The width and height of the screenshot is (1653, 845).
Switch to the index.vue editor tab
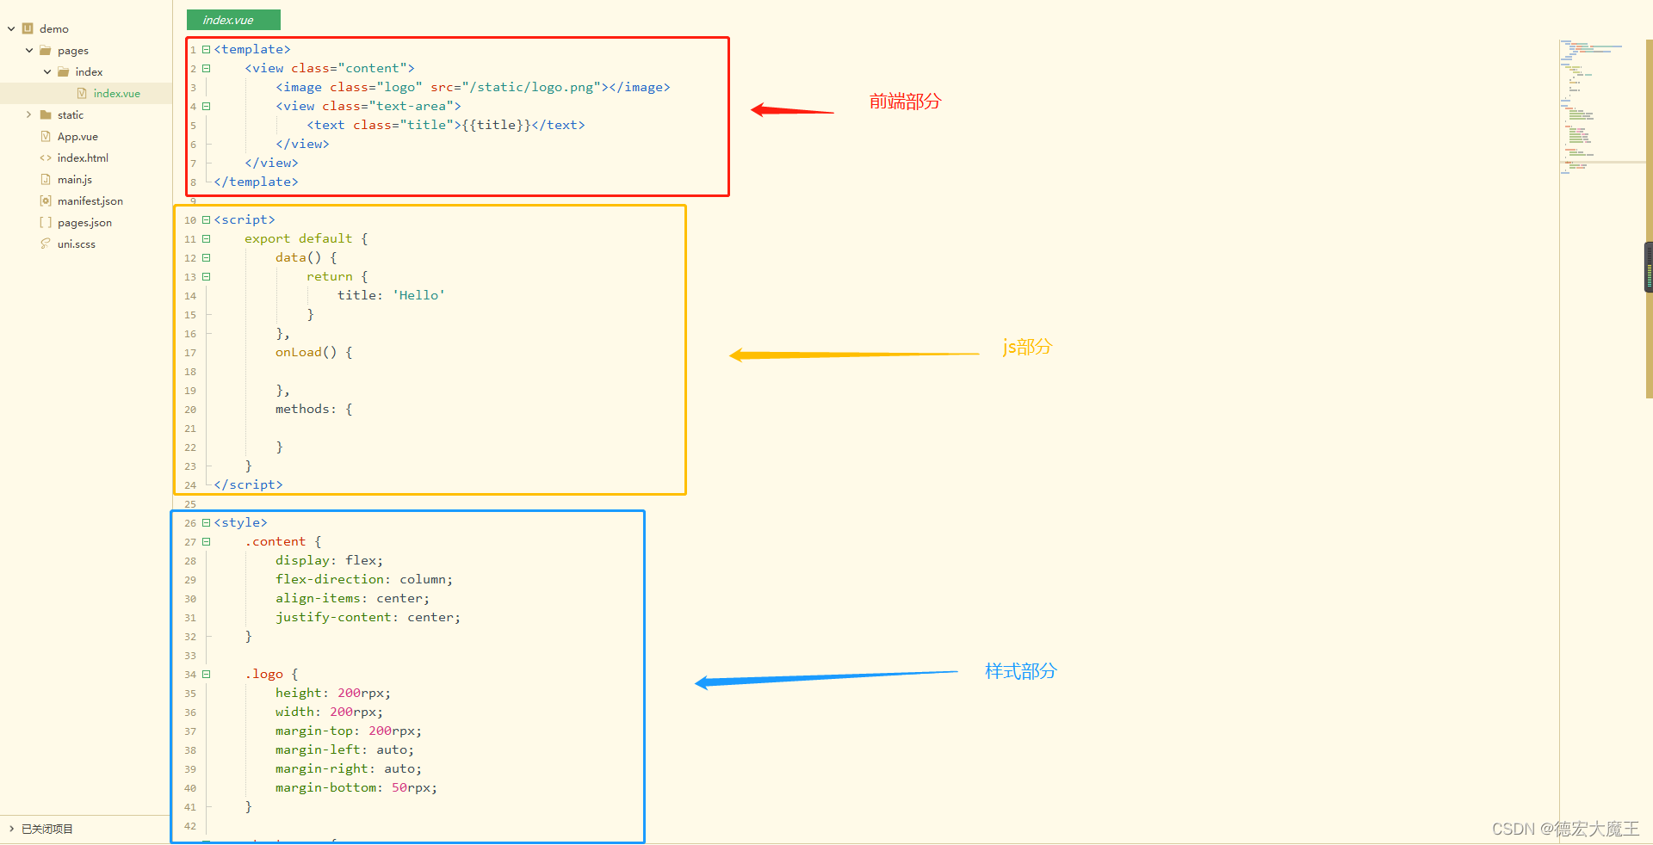click(x=233, y=20)
